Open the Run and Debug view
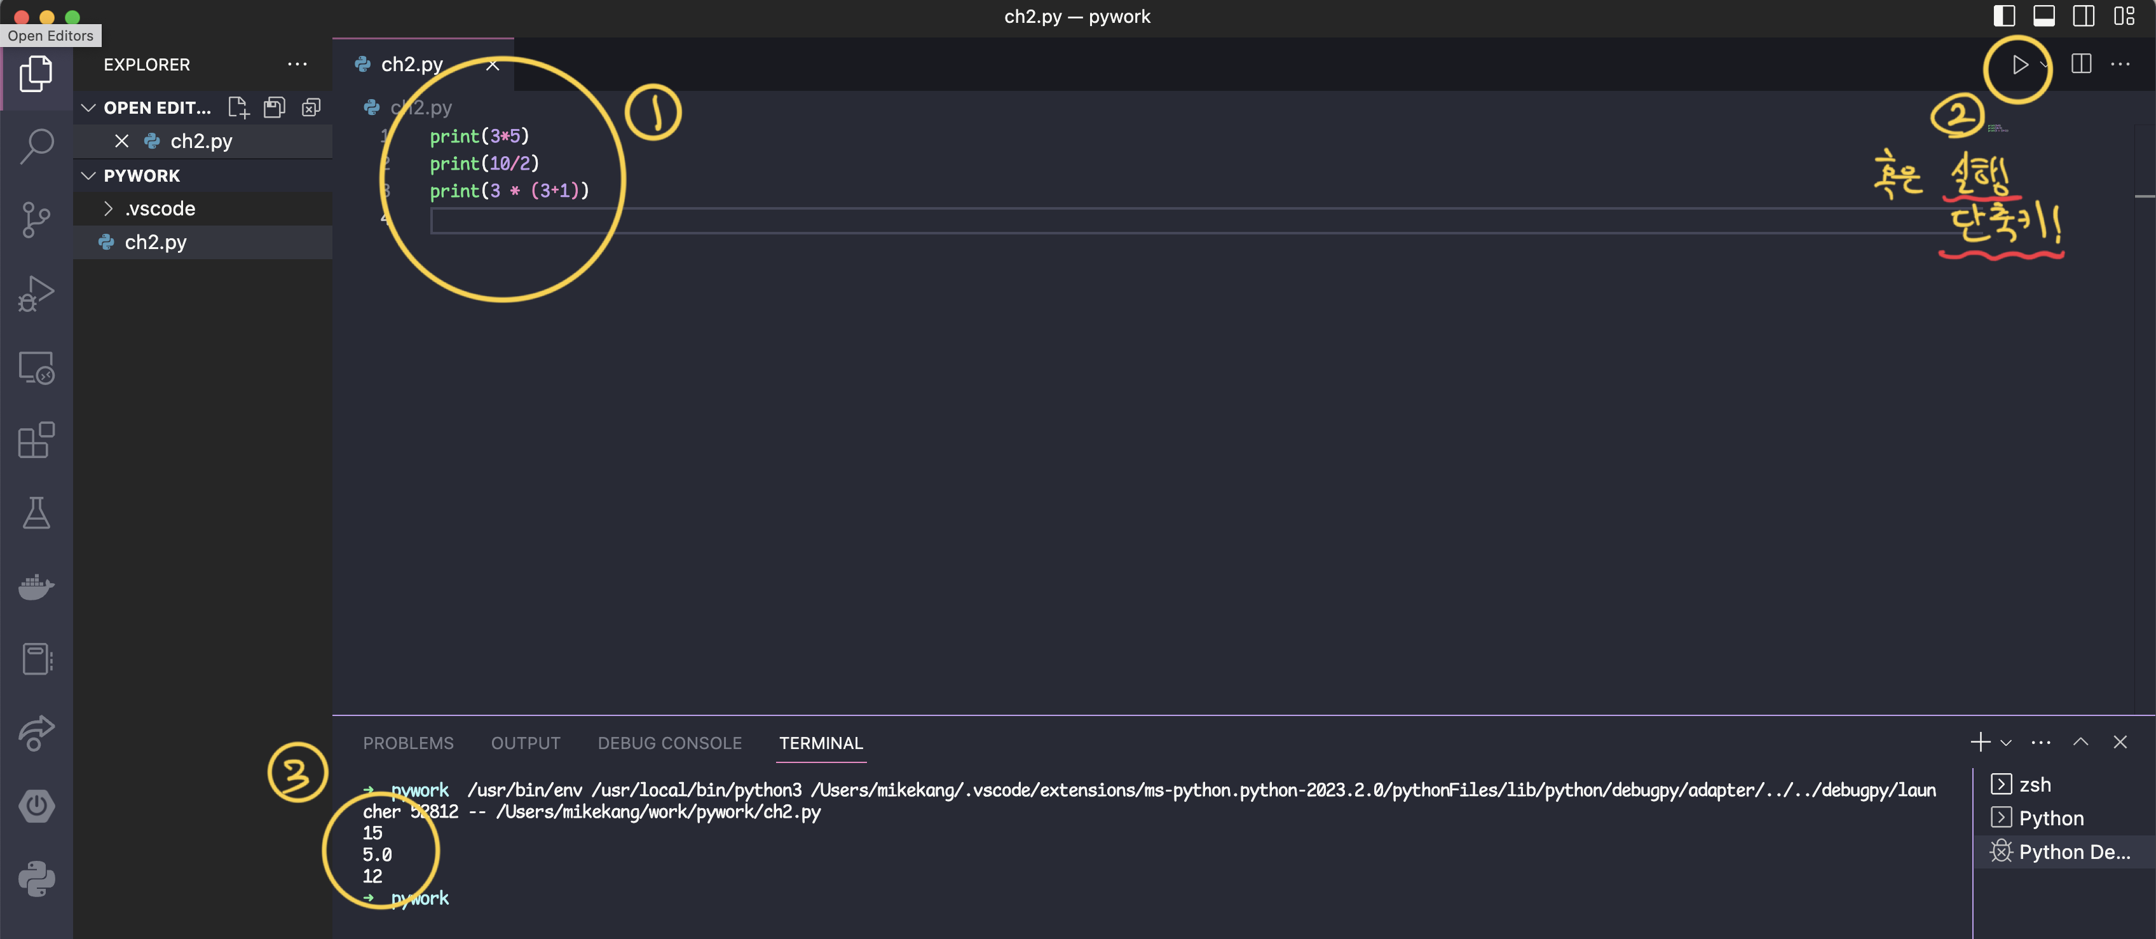This screenshot has width=2156, height=939. point(36,293)
